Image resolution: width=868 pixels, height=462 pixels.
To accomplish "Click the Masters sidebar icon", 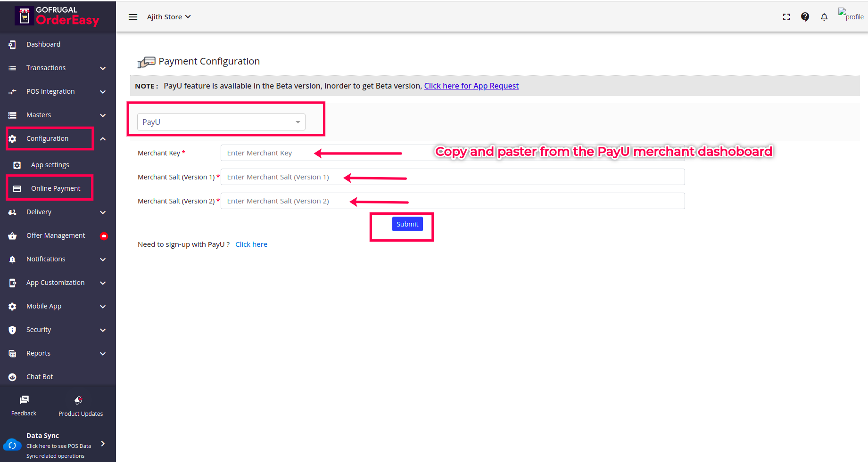I will 12,115.
